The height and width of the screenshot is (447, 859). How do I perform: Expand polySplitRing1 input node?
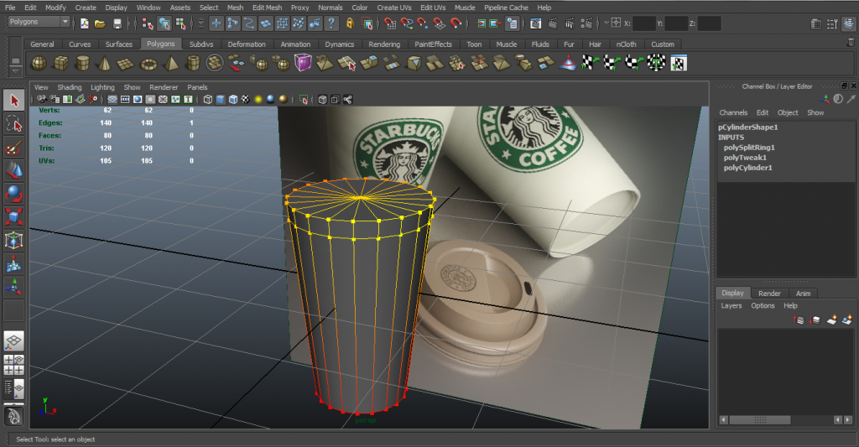pyautogui.click(x=749, y=148)
